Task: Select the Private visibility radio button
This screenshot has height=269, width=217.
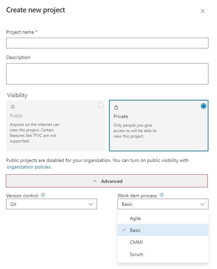Action: pos(204,106)
